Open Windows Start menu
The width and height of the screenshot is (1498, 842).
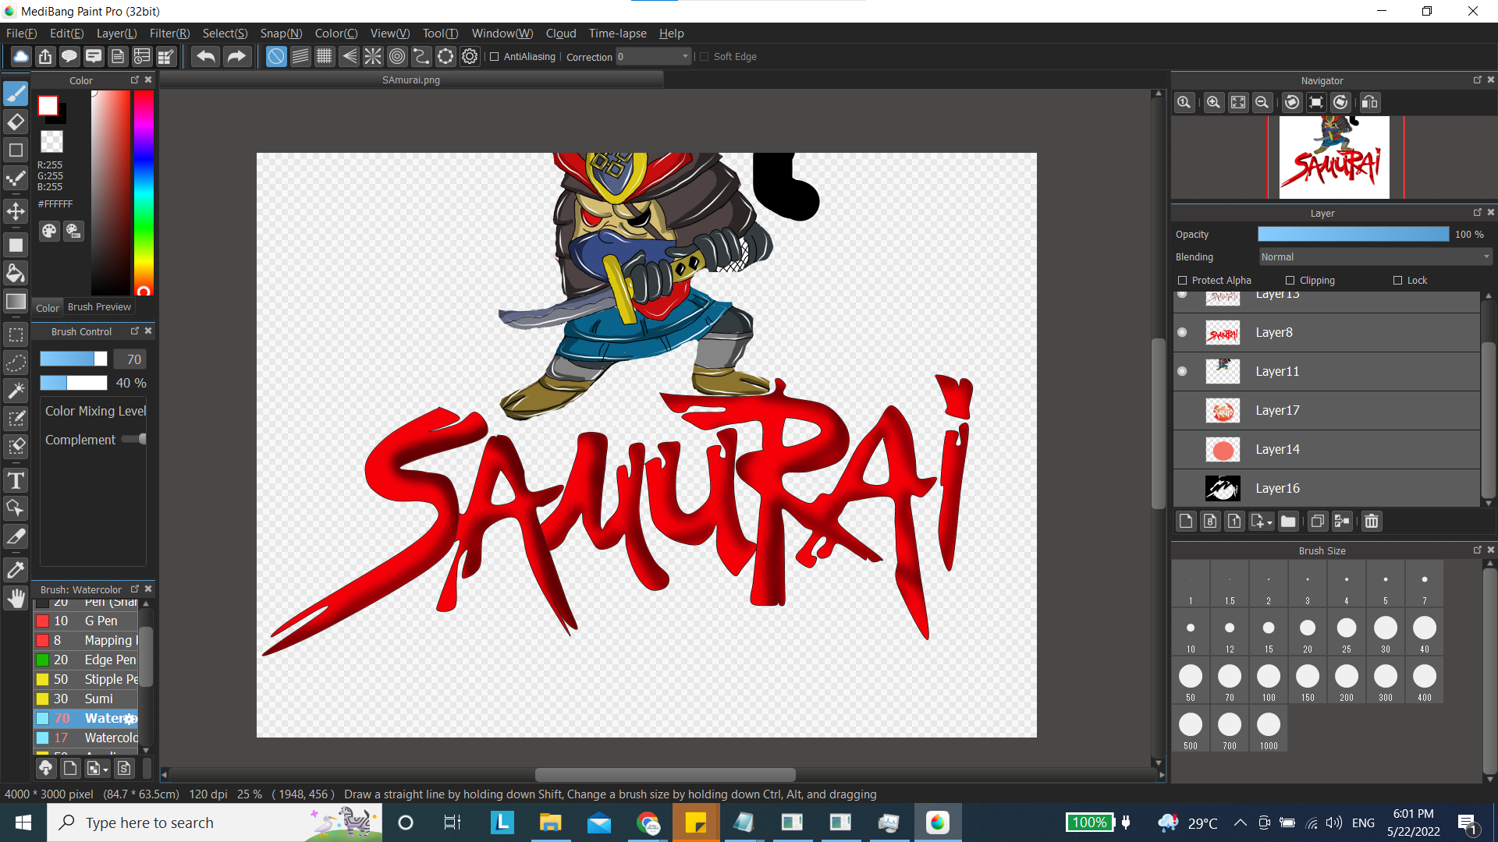(x=23, y=823)
